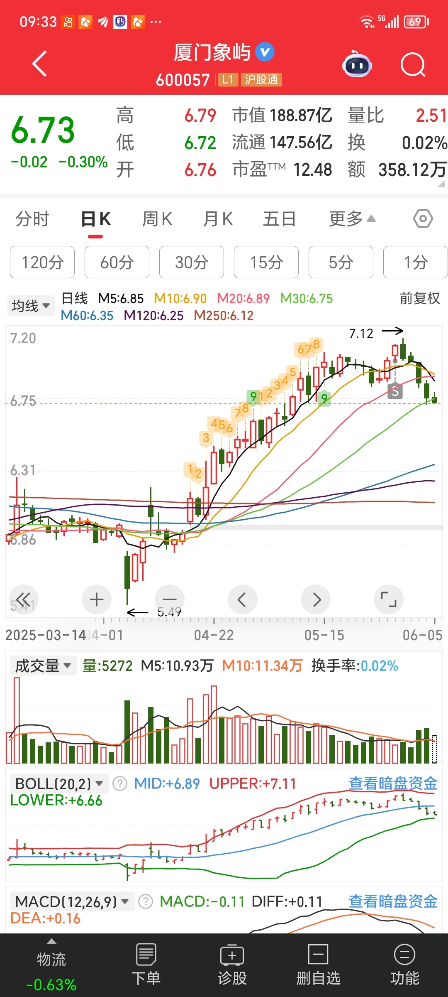Tap the 7.12 high price label
The image size is (448, 997).
tap(361, 334)
